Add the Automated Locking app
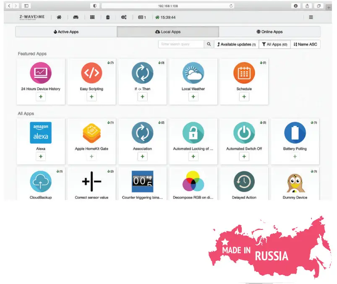The height and width of the screenshot is (284, 337). (193, 156)
